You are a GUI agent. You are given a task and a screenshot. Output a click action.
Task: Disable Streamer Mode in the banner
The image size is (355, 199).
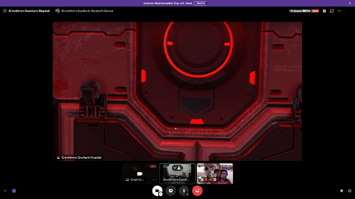200,3
